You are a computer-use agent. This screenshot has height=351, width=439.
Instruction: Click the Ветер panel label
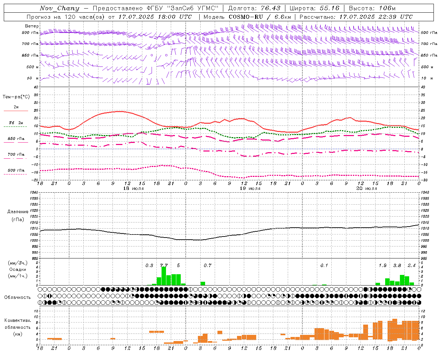tap(32, 26)
